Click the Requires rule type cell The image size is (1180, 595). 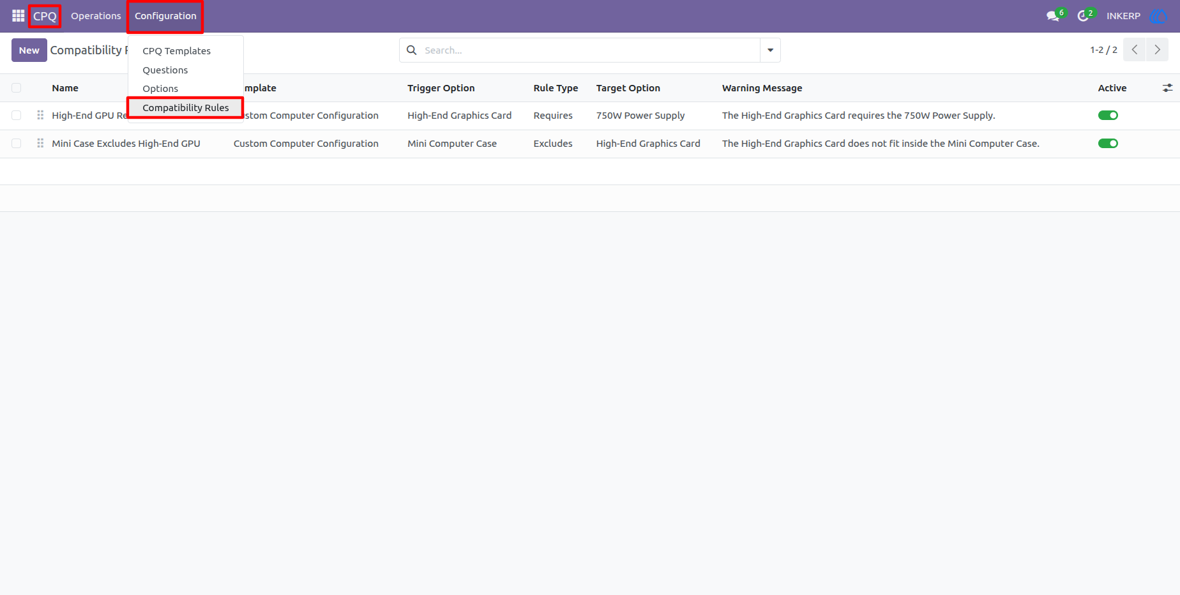coord(553,116)
